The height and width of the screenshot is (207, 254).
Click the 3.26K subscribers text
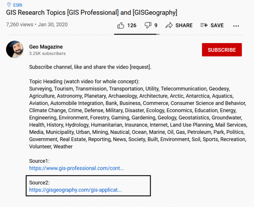pos(47,54)
